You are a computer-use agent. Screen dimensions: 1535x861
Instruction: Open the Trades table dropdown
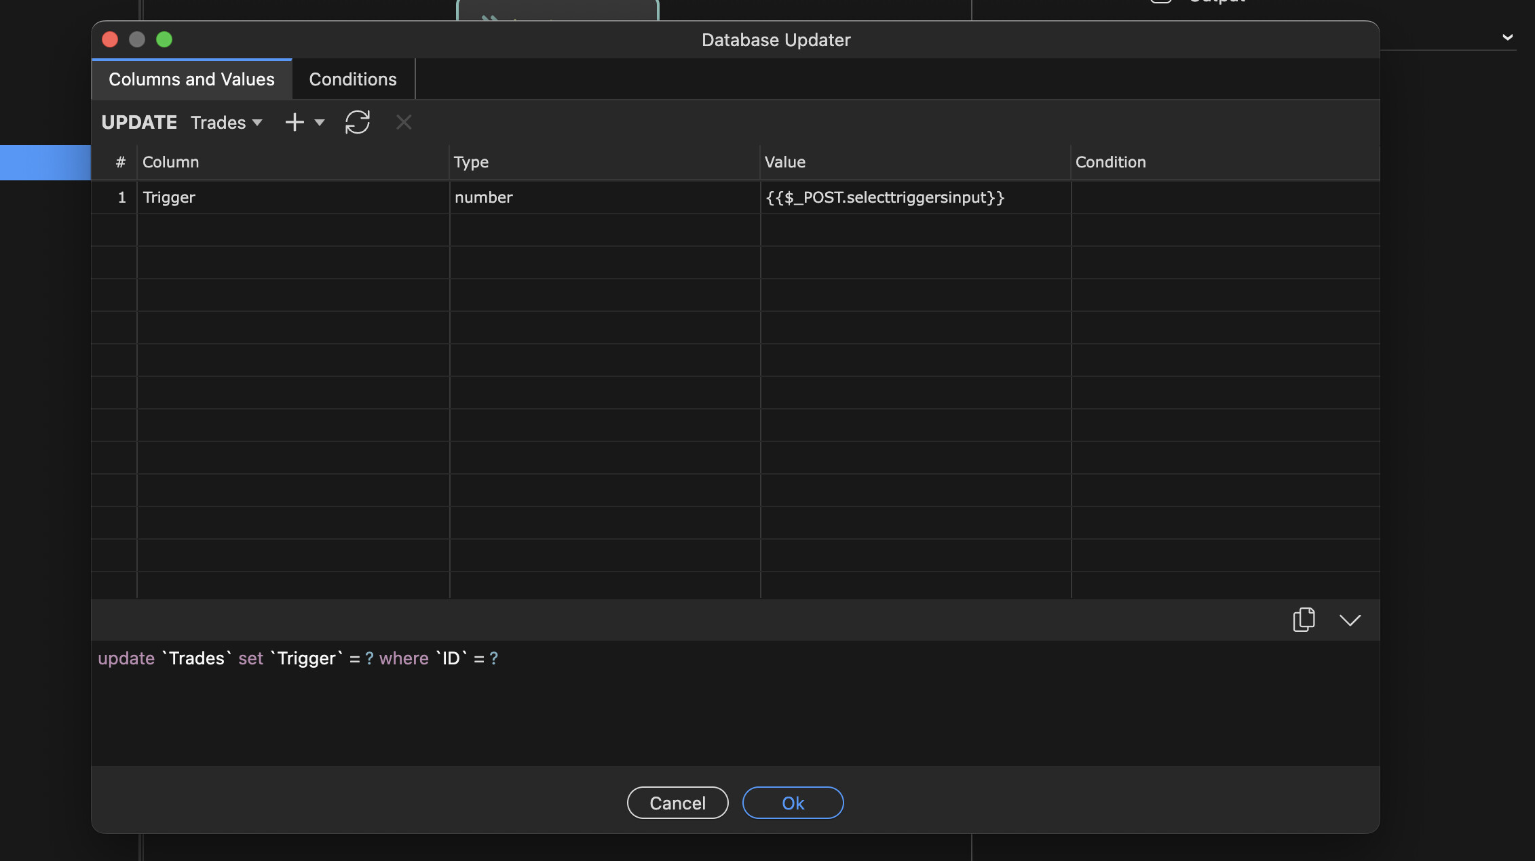tap(226, 123)
